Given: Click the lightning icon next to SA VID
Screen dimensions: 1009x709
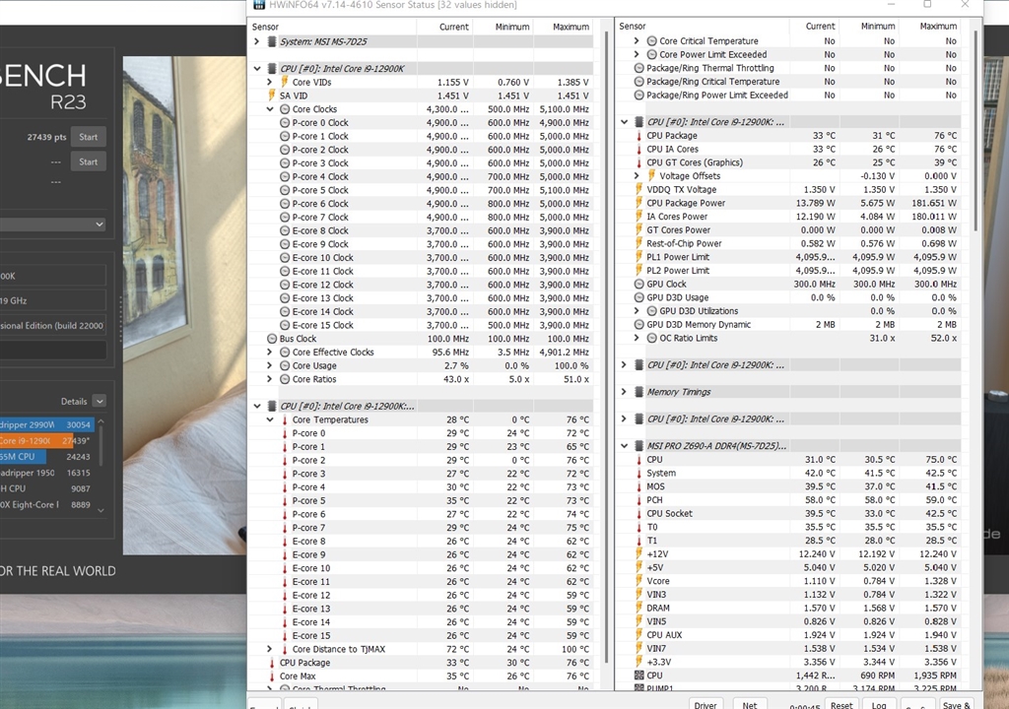Looking at the screenshot, I should 272,96.
